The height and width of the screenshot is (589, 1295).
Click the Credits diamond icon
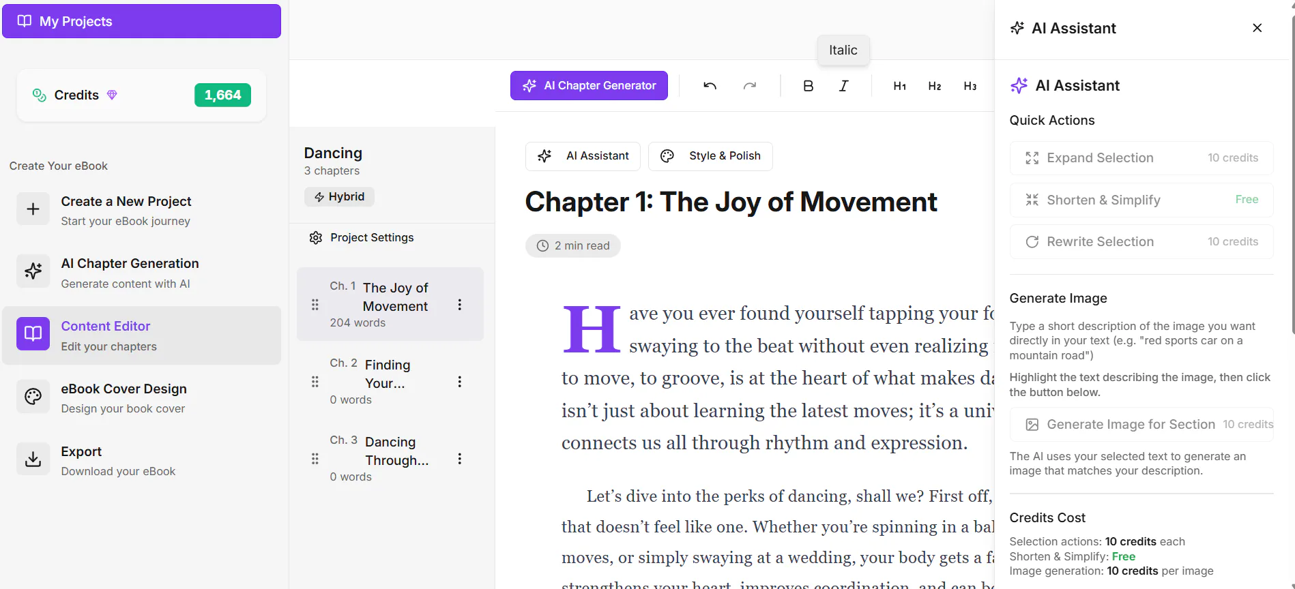(112, 95)
